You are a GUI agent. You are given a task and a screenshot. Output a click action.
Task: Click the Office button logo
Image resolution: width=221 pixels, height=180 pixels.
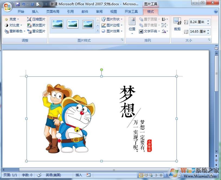click(7, 7)
